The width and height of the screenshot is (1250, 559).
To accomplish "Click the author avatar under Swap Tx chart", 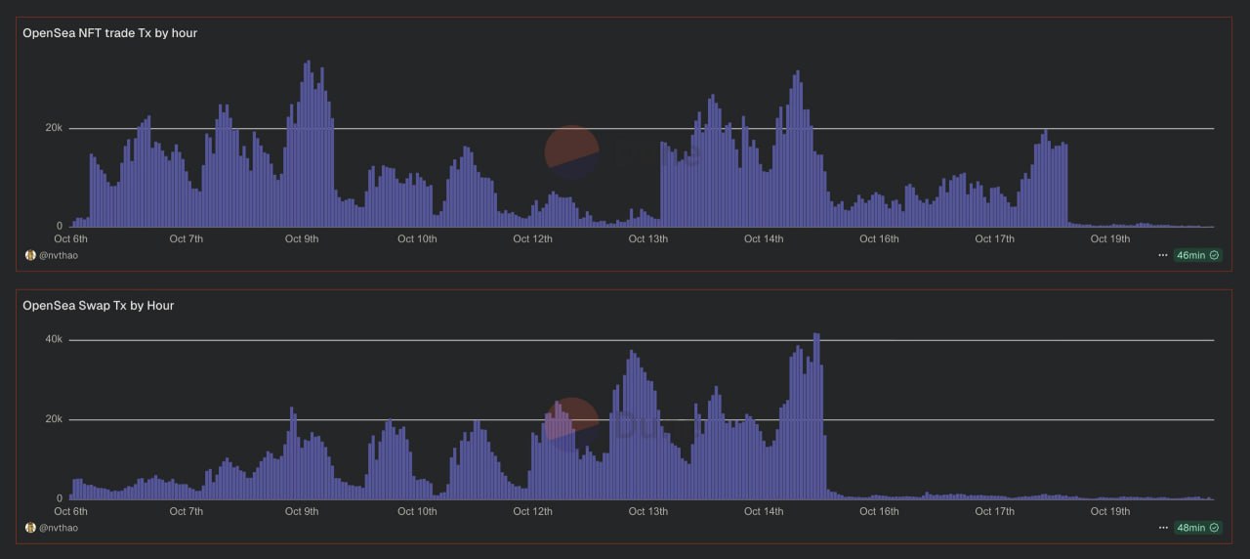I will 30,528.
